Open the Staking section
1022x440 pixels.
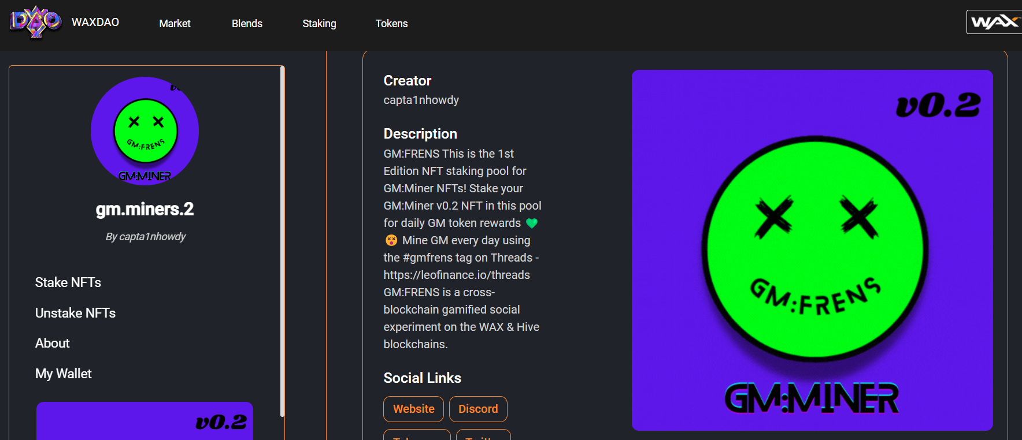[319, 23]
